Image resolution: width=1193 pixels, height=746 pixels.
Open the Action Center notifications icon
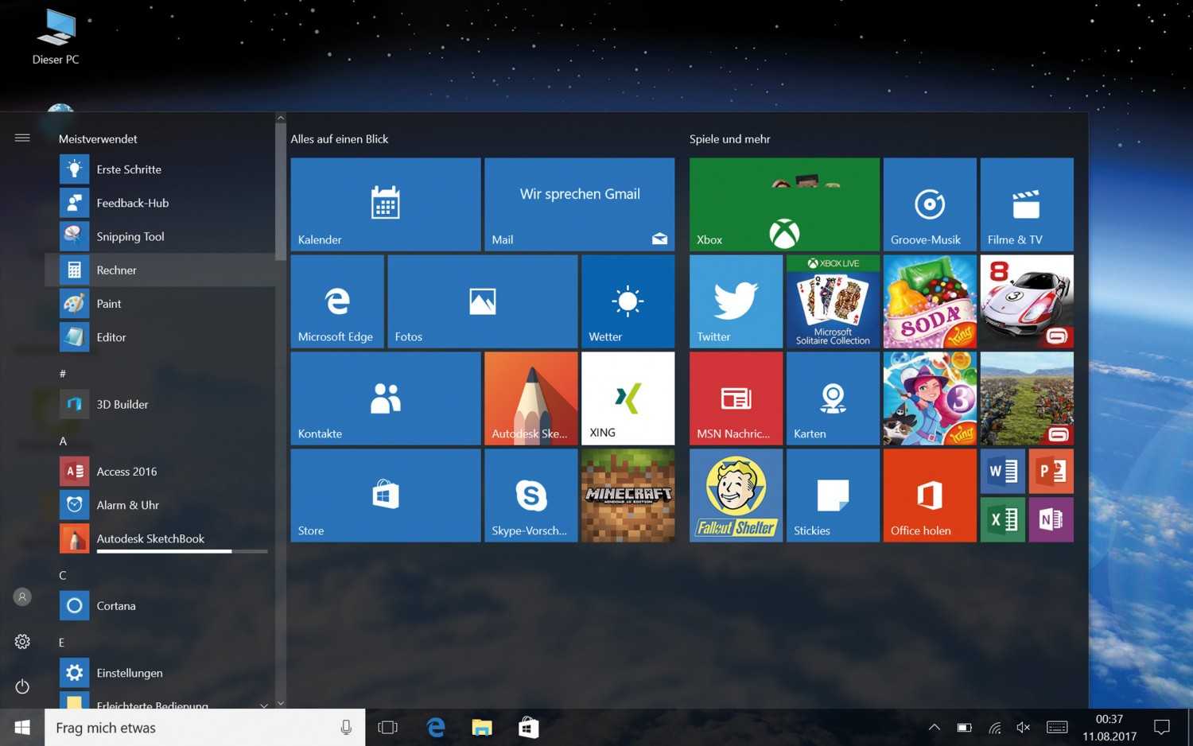click(1162, 727)
